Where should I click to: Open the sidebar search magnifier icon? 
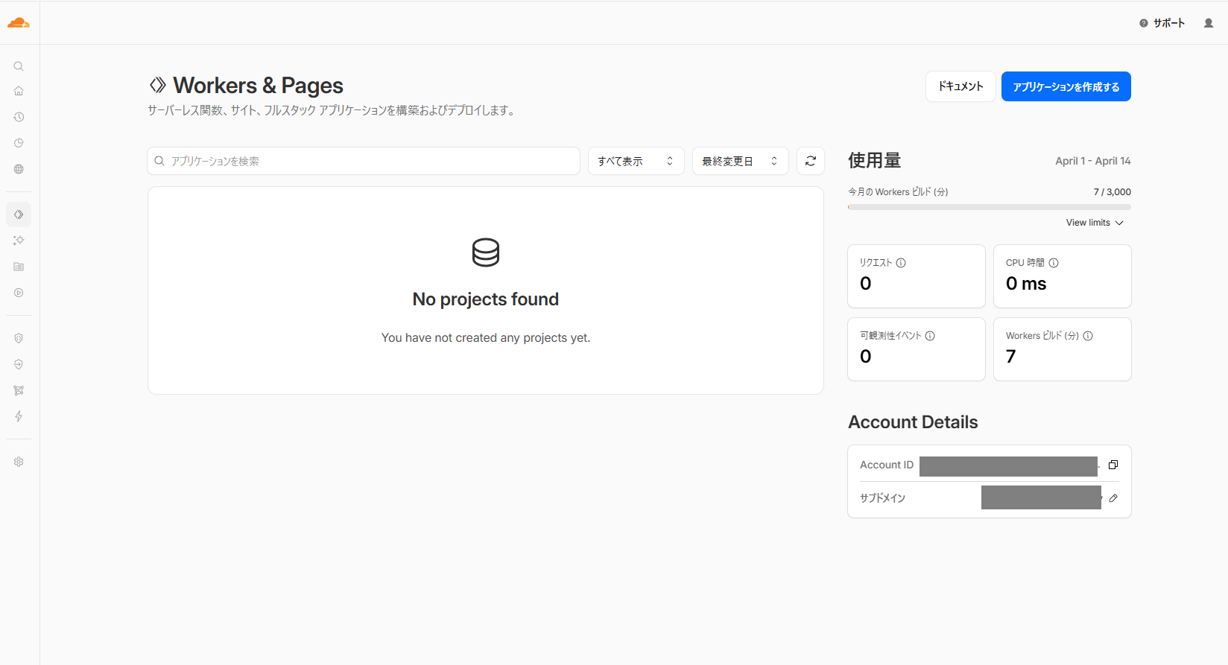19,66
